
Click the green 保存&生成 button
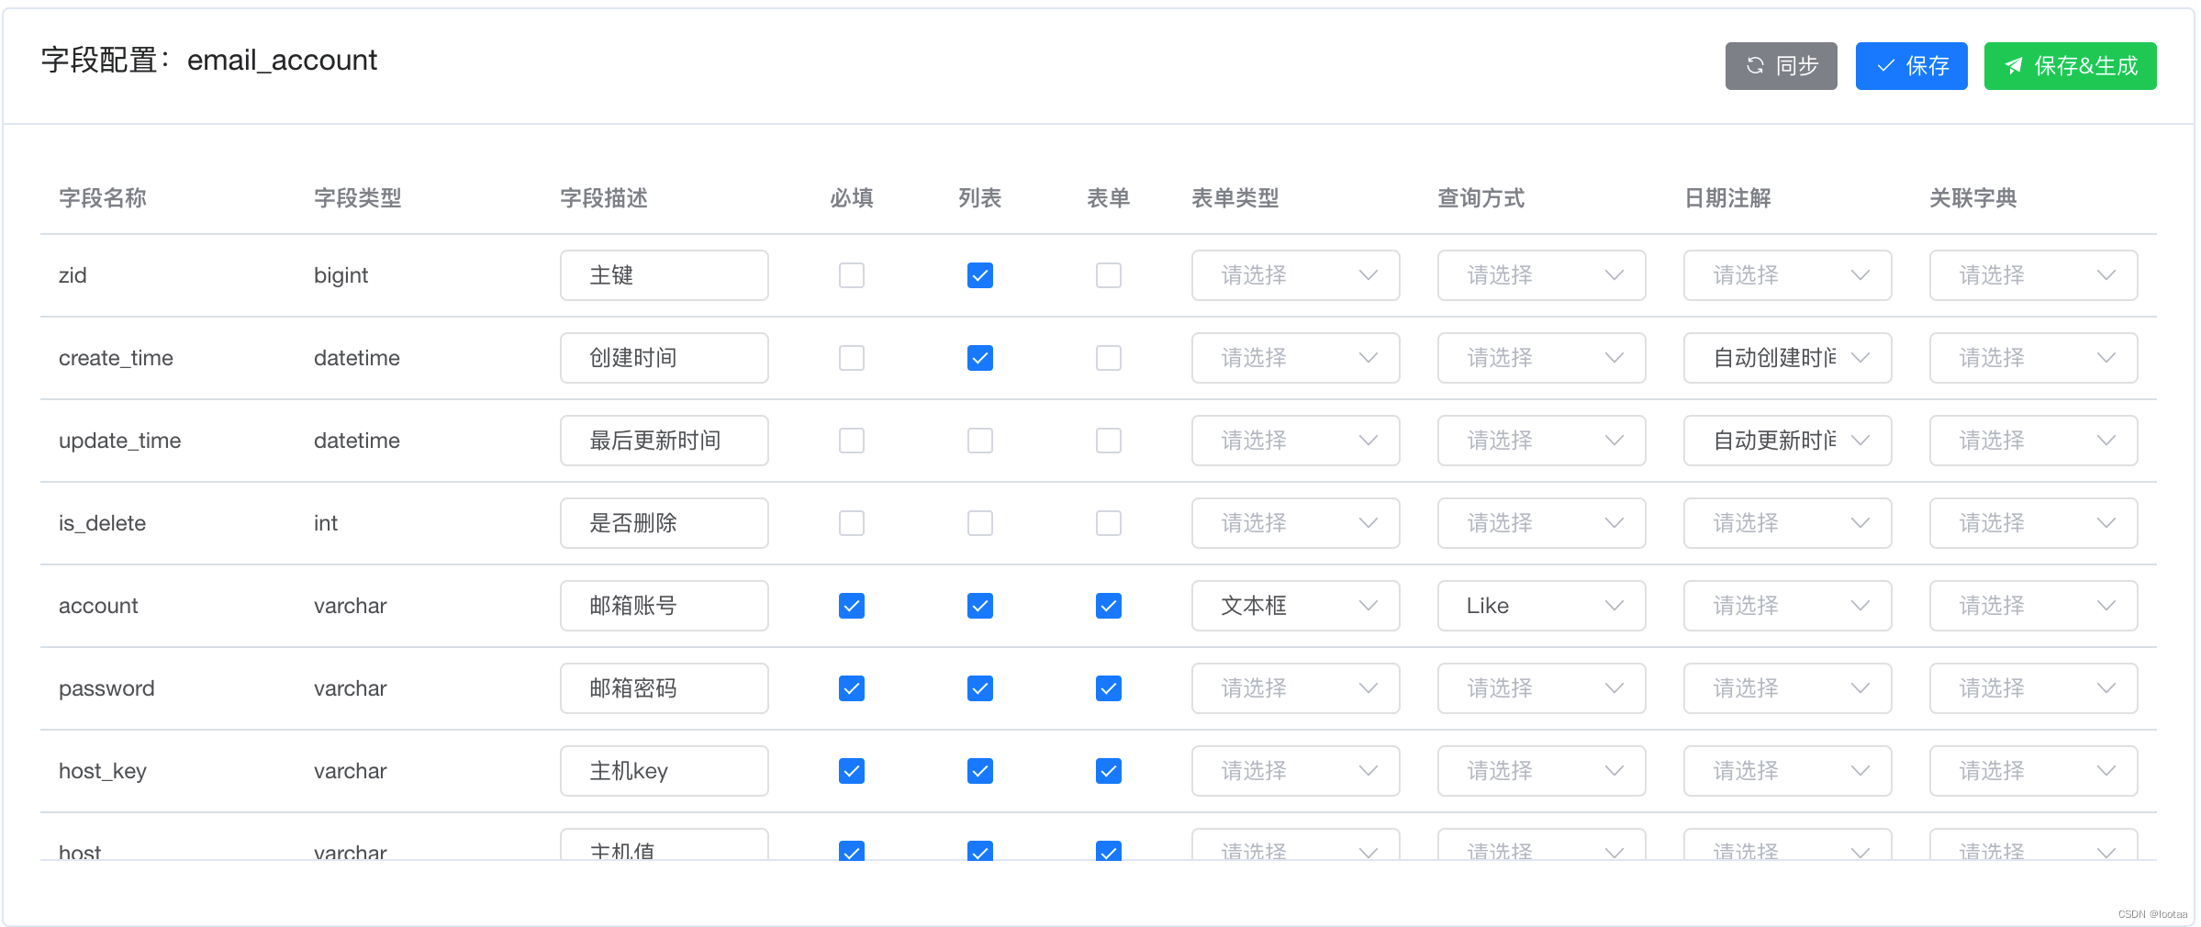(x=2070, y=66)
